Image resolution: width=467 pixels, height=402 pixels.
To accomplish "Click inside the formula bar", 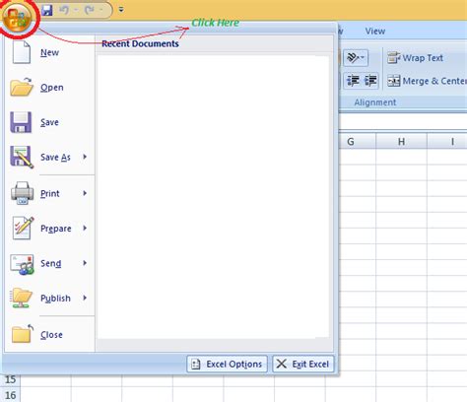I will [403, 121].
